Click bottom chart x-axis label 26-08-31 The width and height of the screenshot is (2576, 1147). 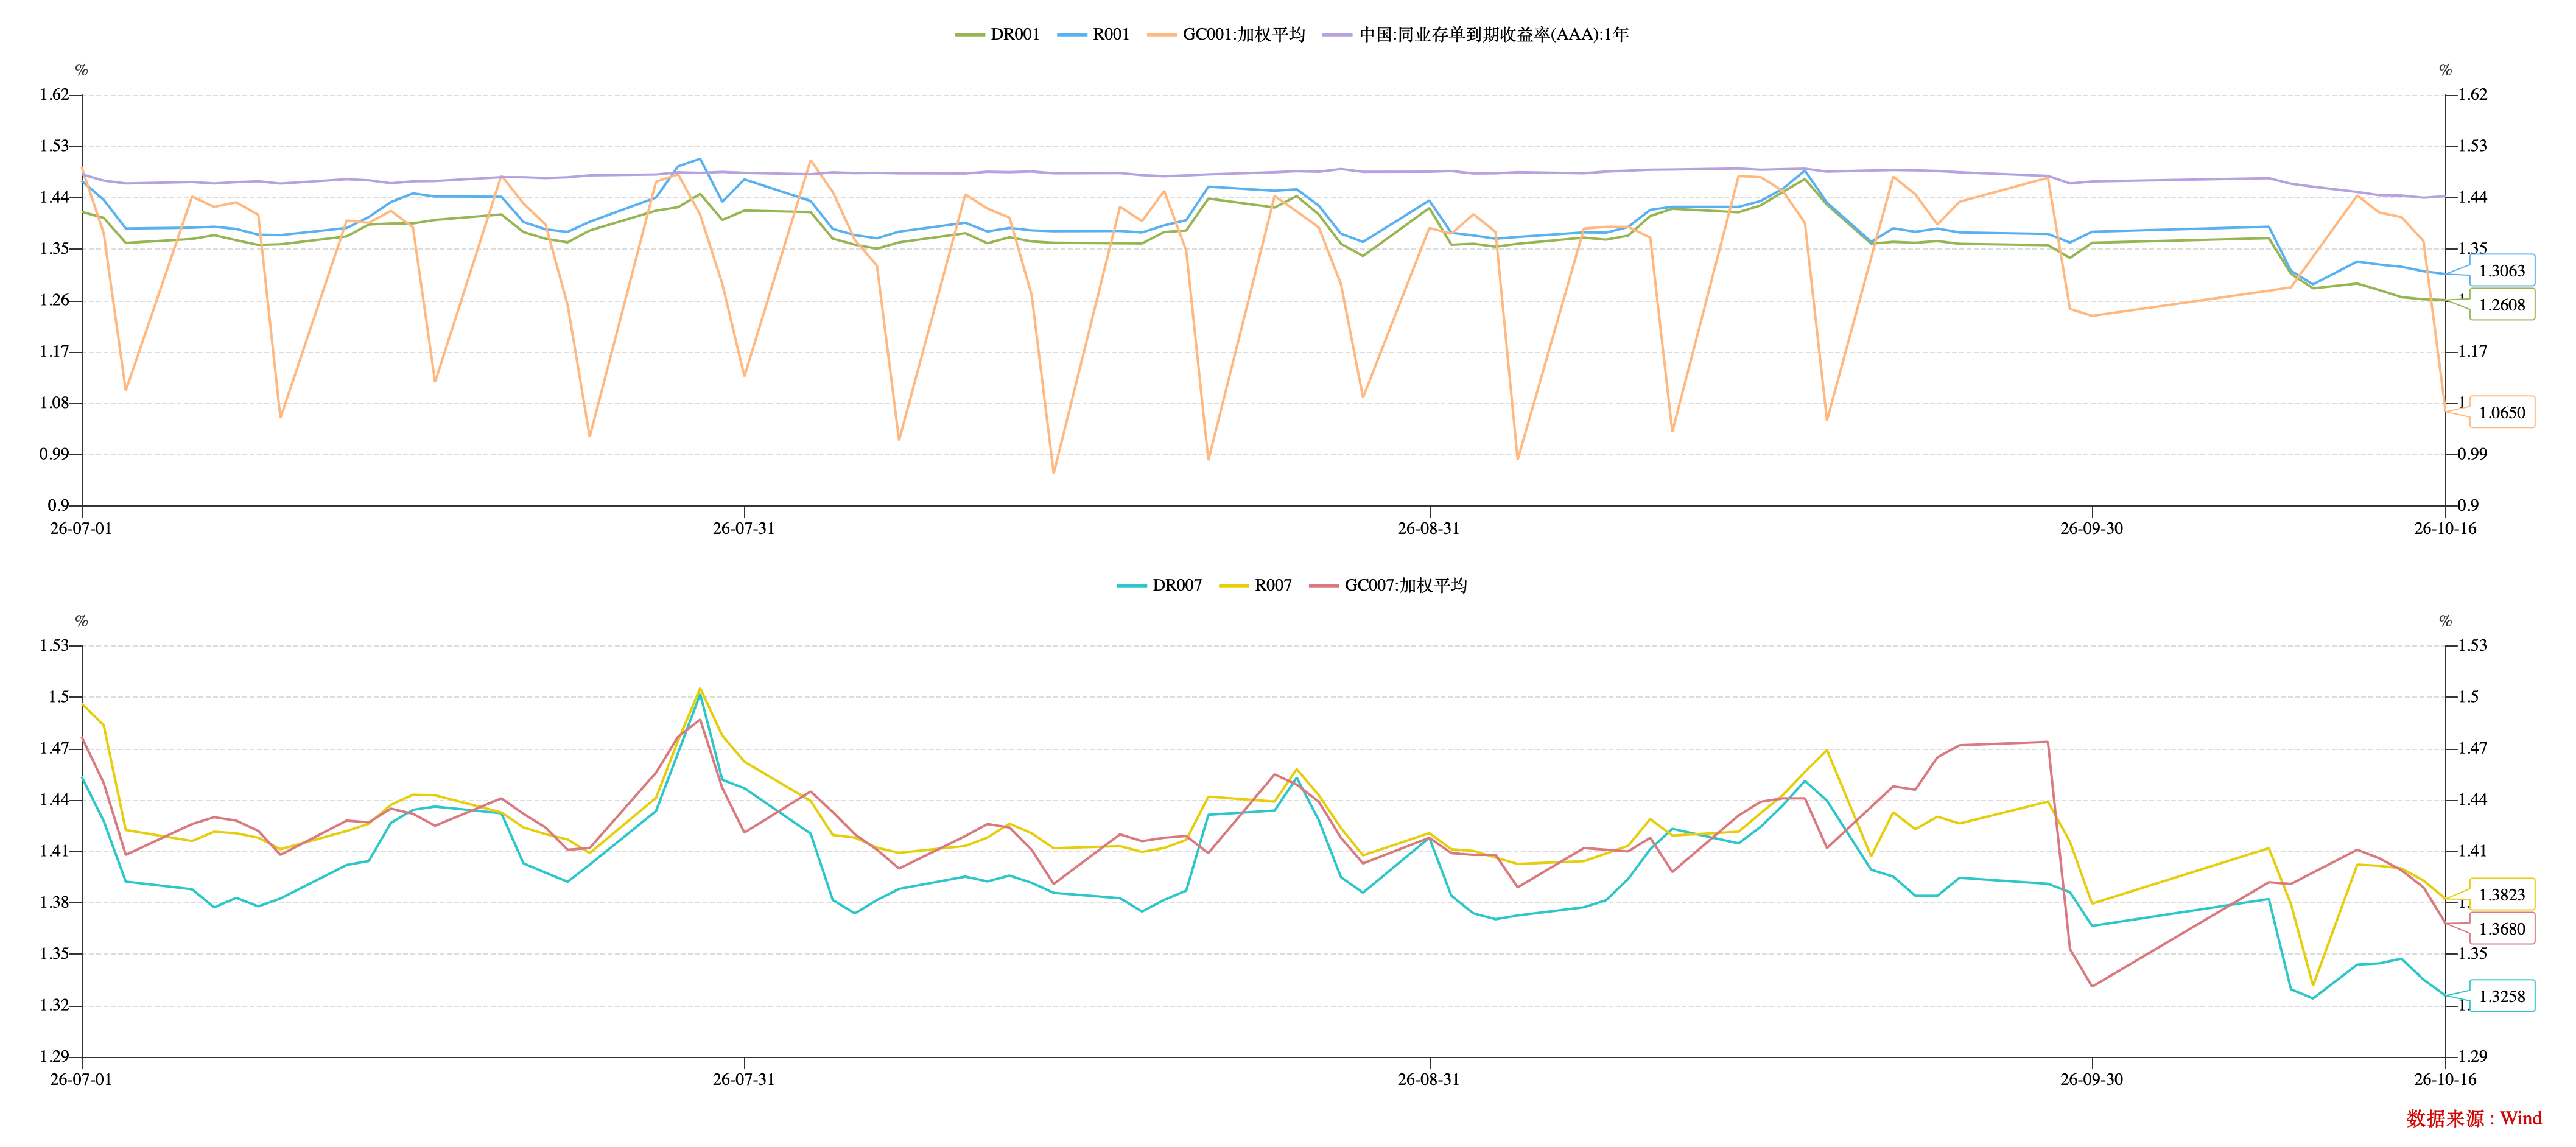(1428, 1079)
